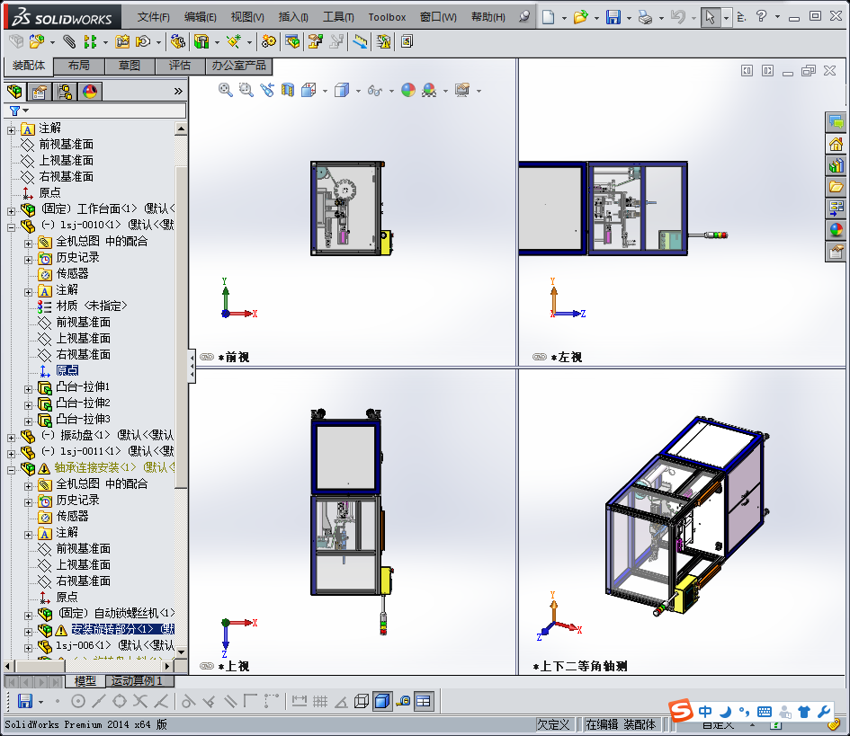Image resolution: width=850 pixels, height=736 pixels.
Task: Click the Hide/Show Items glasses icon
Action: pyautogui.click(x=374, y=91)
